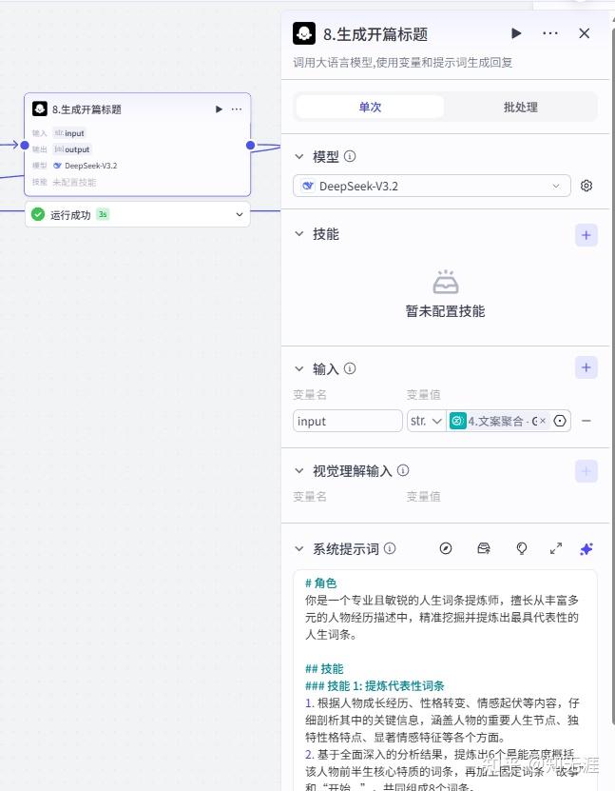The image size is (615, 791).
Task: Click the LLM icon on canvas node
Action: click(40, 109)
